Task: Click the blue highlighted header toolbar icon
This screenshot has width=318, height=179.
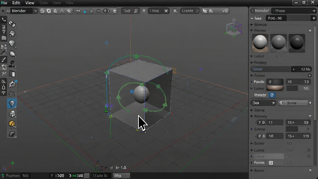Action: (x=84, y=11)
